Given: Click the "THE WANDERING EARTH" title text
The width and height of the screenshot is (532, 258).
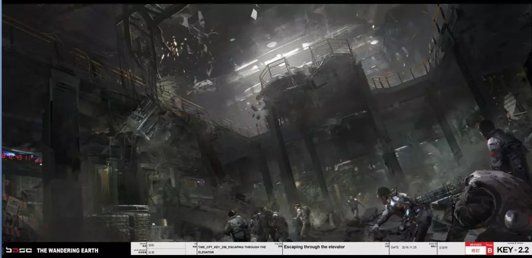Looking at the screenshot, I should pos(67,251).
